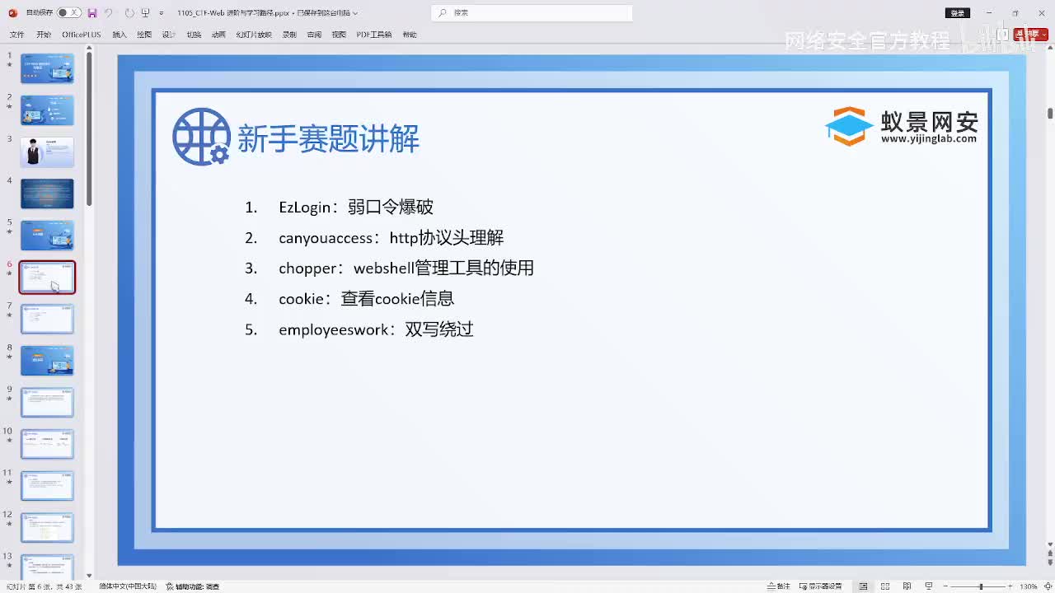Click the thumbnail panel scroll-down arrow
Viewport: 1055px width, 593px height.
(x=89, y=576)
